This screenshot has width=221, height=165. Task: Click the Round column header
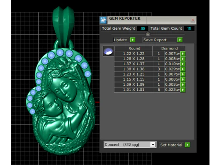134,49
